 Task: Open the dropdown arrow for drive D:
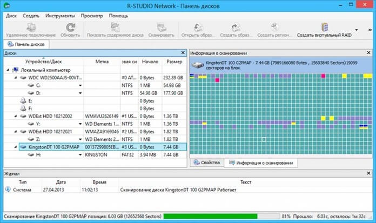point(80,93)
